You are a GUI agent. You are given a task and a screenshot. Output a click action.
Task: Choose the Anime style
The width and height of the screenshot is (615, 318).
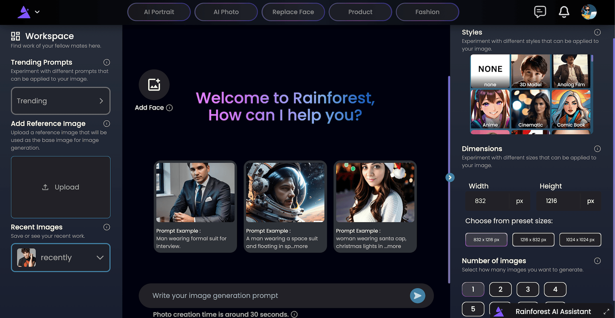(x=490, y=109)
